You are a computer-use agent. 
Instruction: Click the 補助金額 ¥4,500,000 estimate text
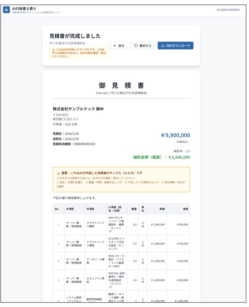coord(161,157)
